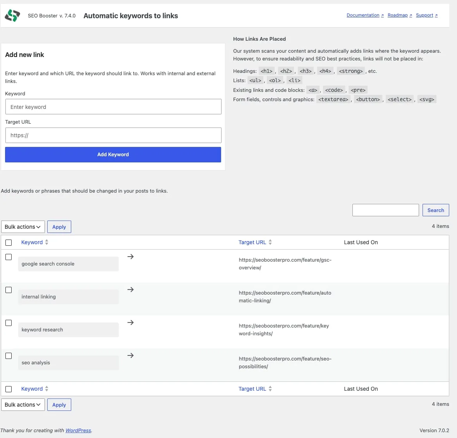Focus the keyword search box
The image size is (457, 438).
click(386, 210)
